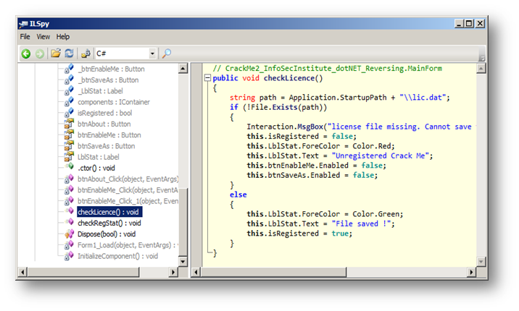Screen dimensions: 519x311
Task: Click the .ctor() constructor icon
Action: tap(70, 167)
